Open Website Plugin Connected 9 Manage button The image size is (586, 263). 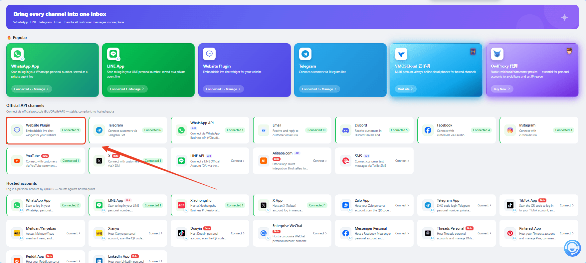tap(224, 89)
